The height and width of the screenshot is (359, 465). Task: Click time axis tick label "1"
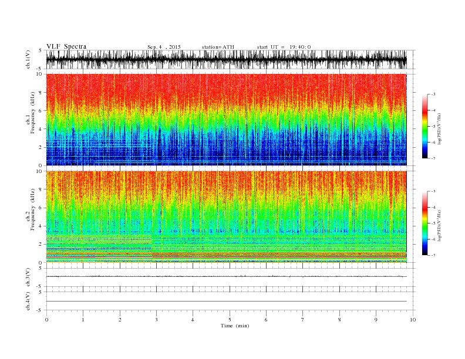click(x=83, y=320)
